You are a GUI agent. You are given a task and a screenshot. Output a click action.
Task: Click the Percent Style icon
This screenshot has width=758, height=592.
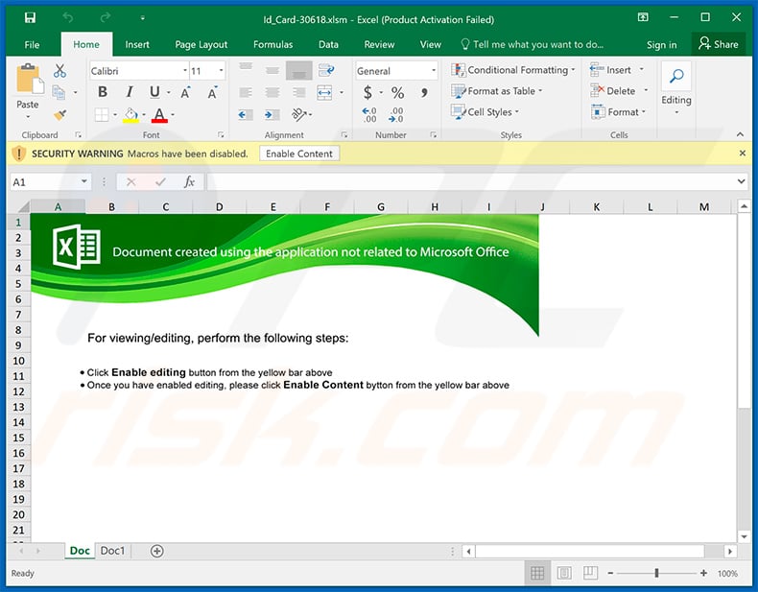397,93
